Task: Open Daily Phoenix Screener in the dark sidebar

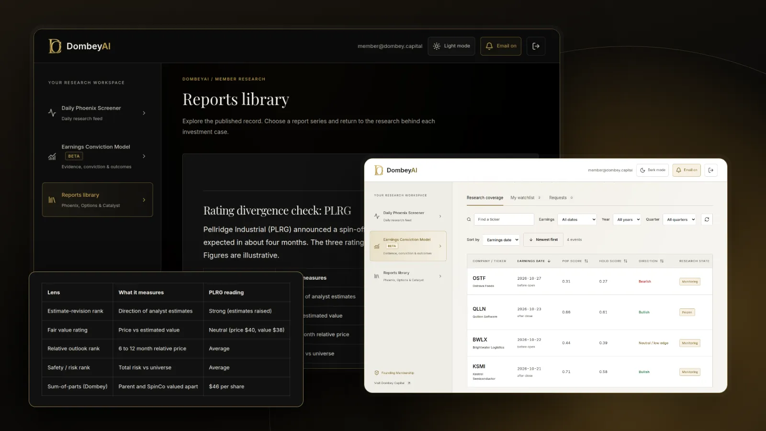Action: [x=97, y=113]
